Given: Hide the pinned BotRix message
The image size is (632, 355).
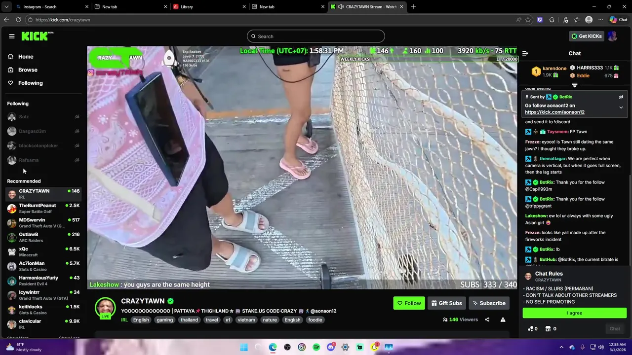Looking at the screenshot, I should click(x=621, y=97).
